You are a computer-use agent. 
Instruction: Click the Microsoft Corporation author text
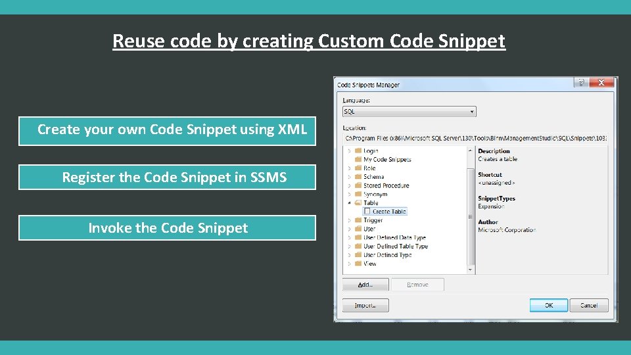tap(507, 230)
